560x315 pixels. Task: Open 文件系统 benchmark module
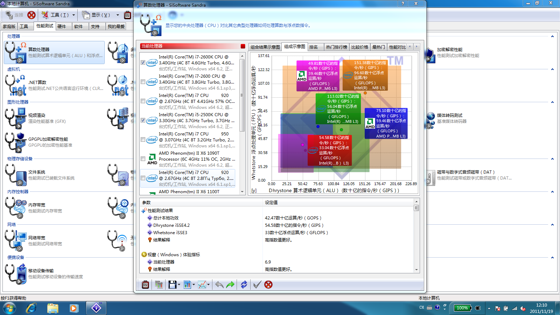coord(54,175)
